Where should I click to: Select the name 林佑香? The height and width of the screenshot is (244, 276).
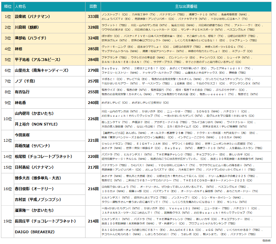(x=21, y=103)
